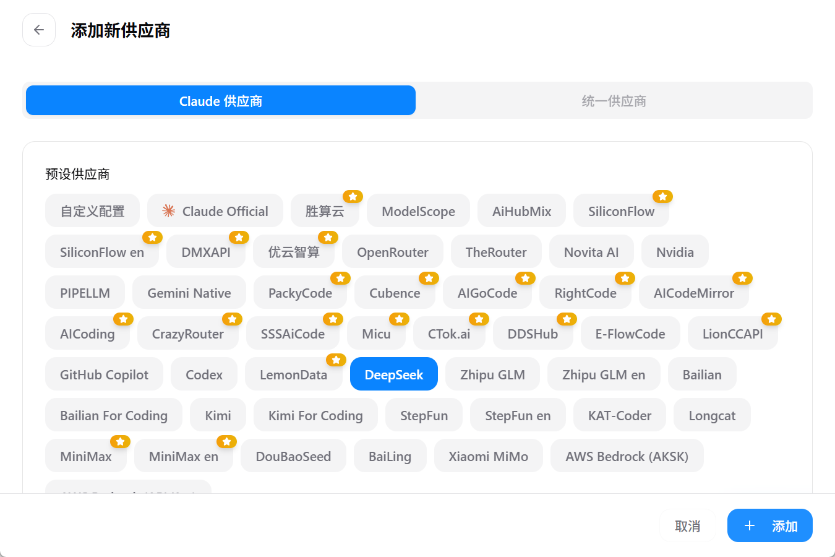
Task: Choose the AICoding preset
Action: pos(87,334)
